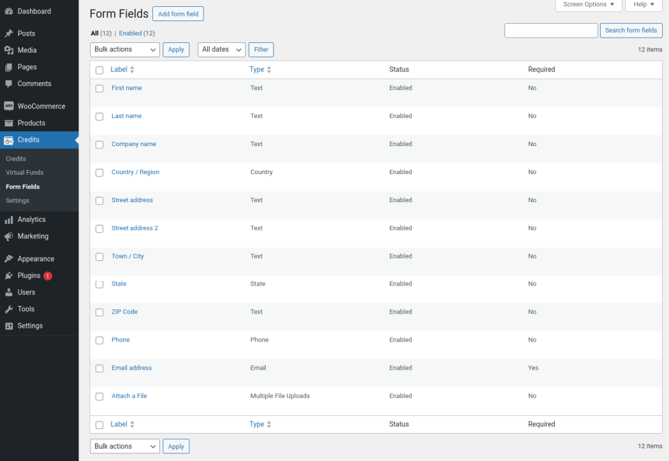Click the Plugins plug icon
This screenshot has width=669, height=461.
pos(9,276)
